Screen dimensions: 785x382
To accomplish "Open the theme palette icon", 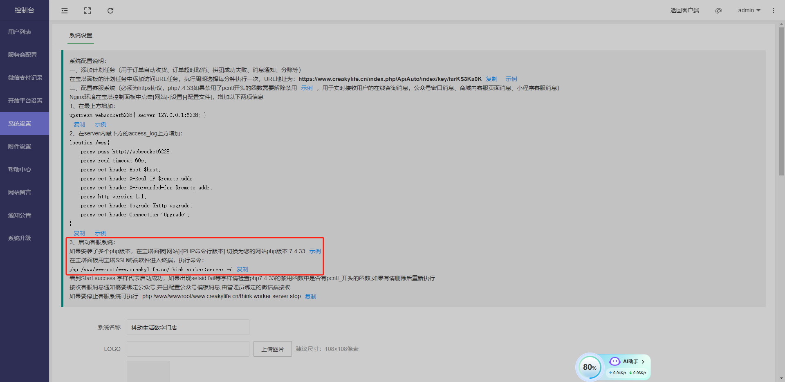I will point(718,11).
